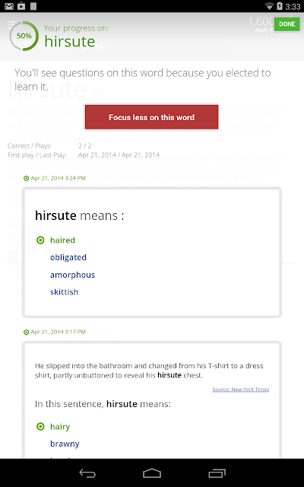This screenshot has width=304, height=487.
Task: Pick the 'brawny' answer option
Action: 65,444
